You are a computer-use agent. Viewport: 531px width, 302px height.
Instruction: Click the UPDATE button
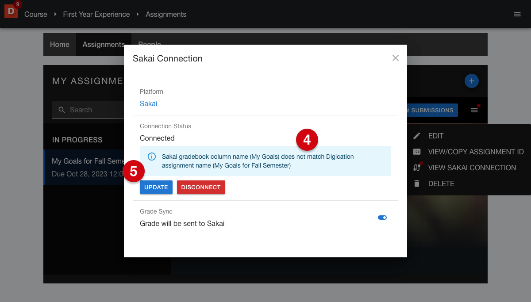tap(156, 187)
